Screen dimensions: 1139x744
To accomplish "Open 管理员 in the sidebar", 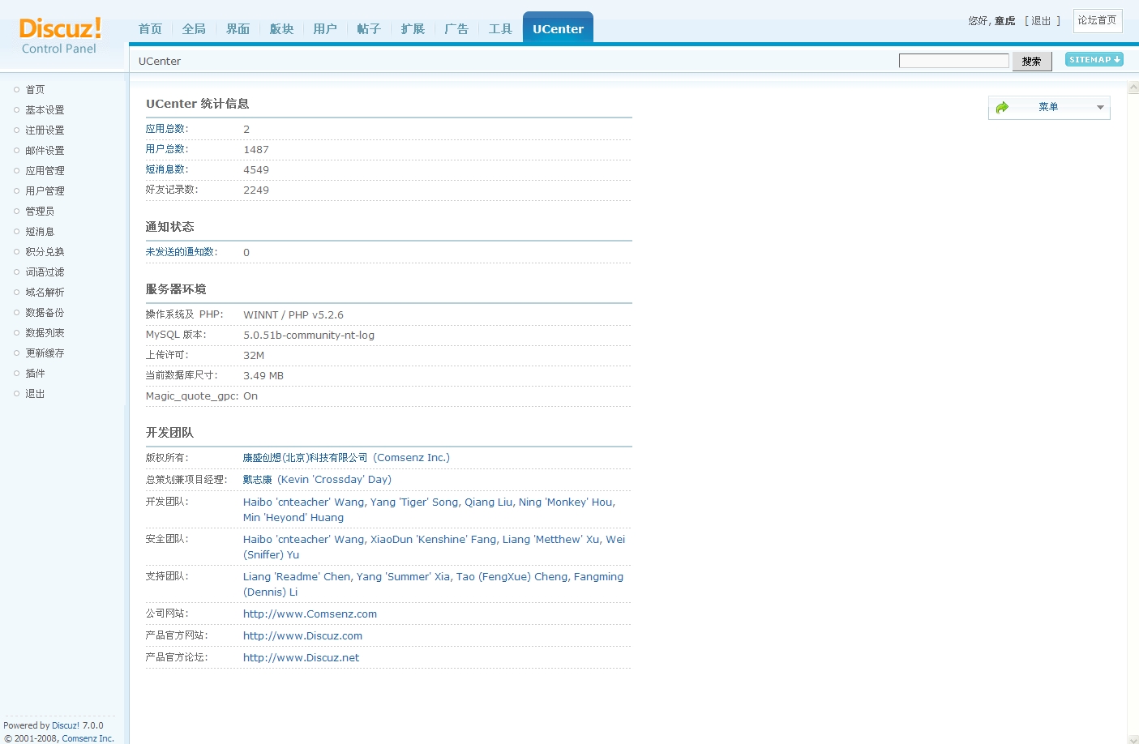I will [40, 212].
